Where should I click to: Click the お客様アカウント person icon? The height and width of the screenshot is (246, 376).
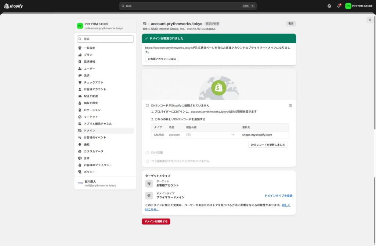click(x=80, y=89)
